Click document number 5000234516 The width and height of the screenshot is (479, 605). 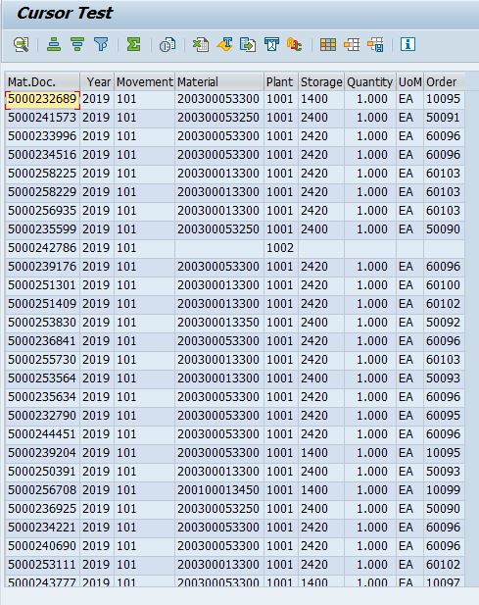click(42, 155)
